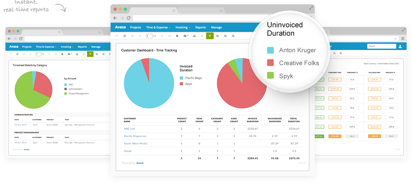Go to previous page in center window toolbar
Viewport: 412px width, 183px height.
(x=140, y=36)
